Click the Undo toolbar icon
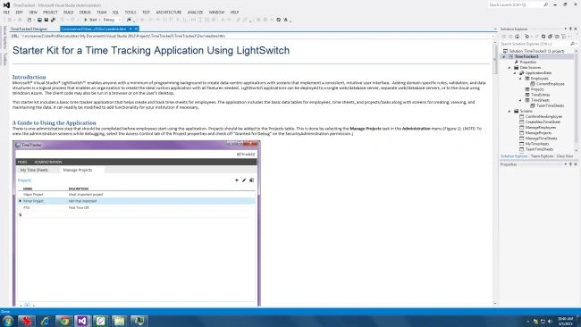The image size is (581, 327). (63, 20)
